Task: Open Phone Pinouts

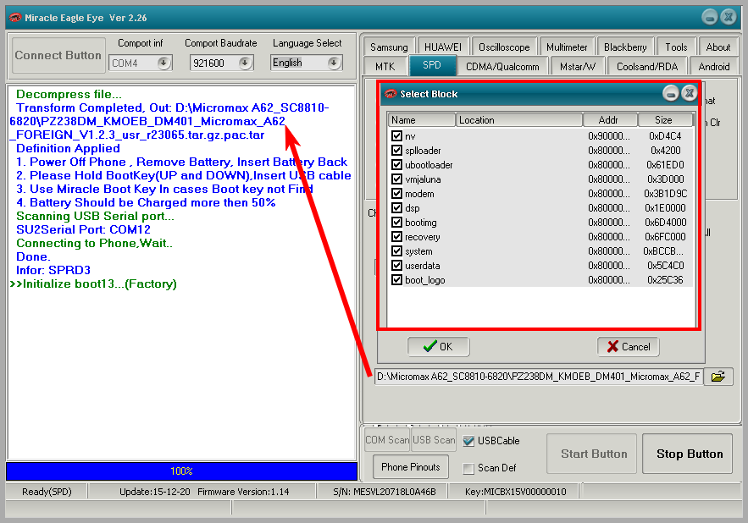Action: (410, 467)
